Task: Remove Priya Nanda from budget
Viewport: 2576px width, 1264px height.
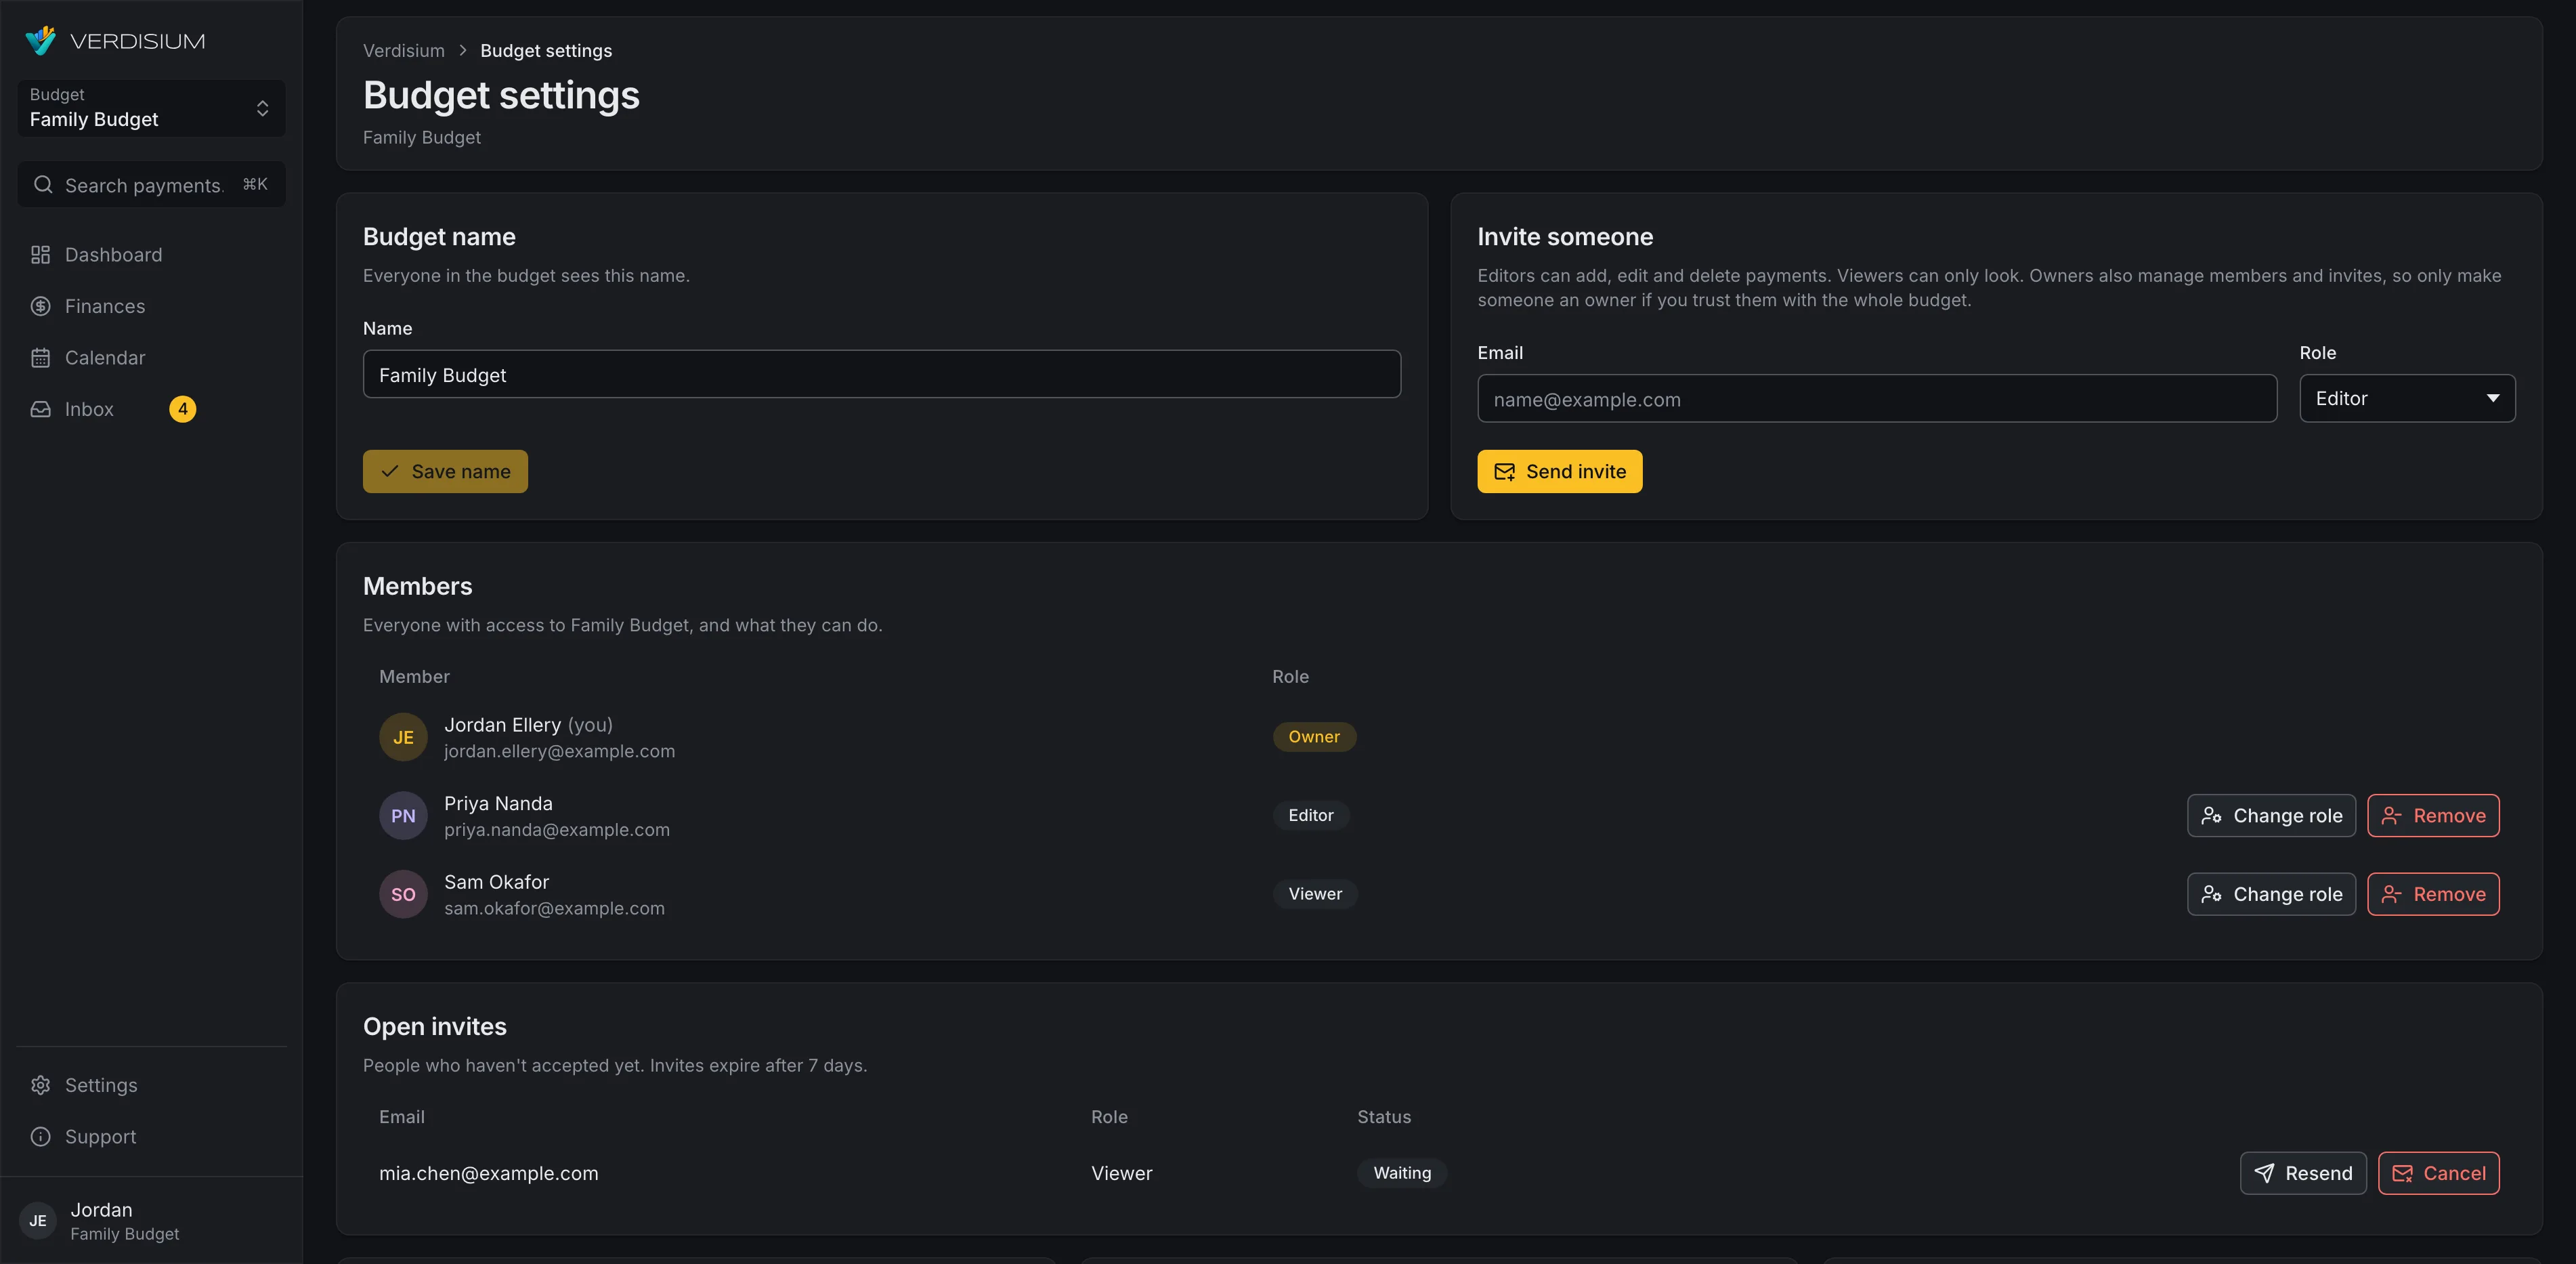Action: click(2433, 816)
